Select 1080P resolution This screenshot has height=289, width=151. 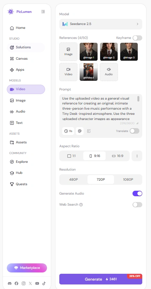[x=128, y=179]
